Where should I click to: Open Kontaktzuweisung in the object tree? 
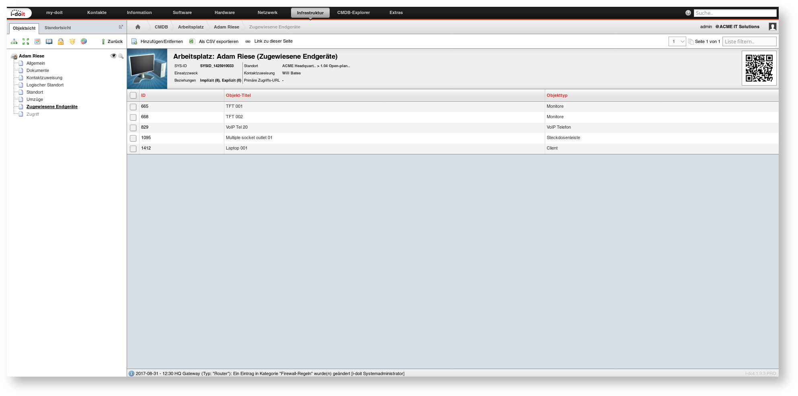tap(44, 78)
